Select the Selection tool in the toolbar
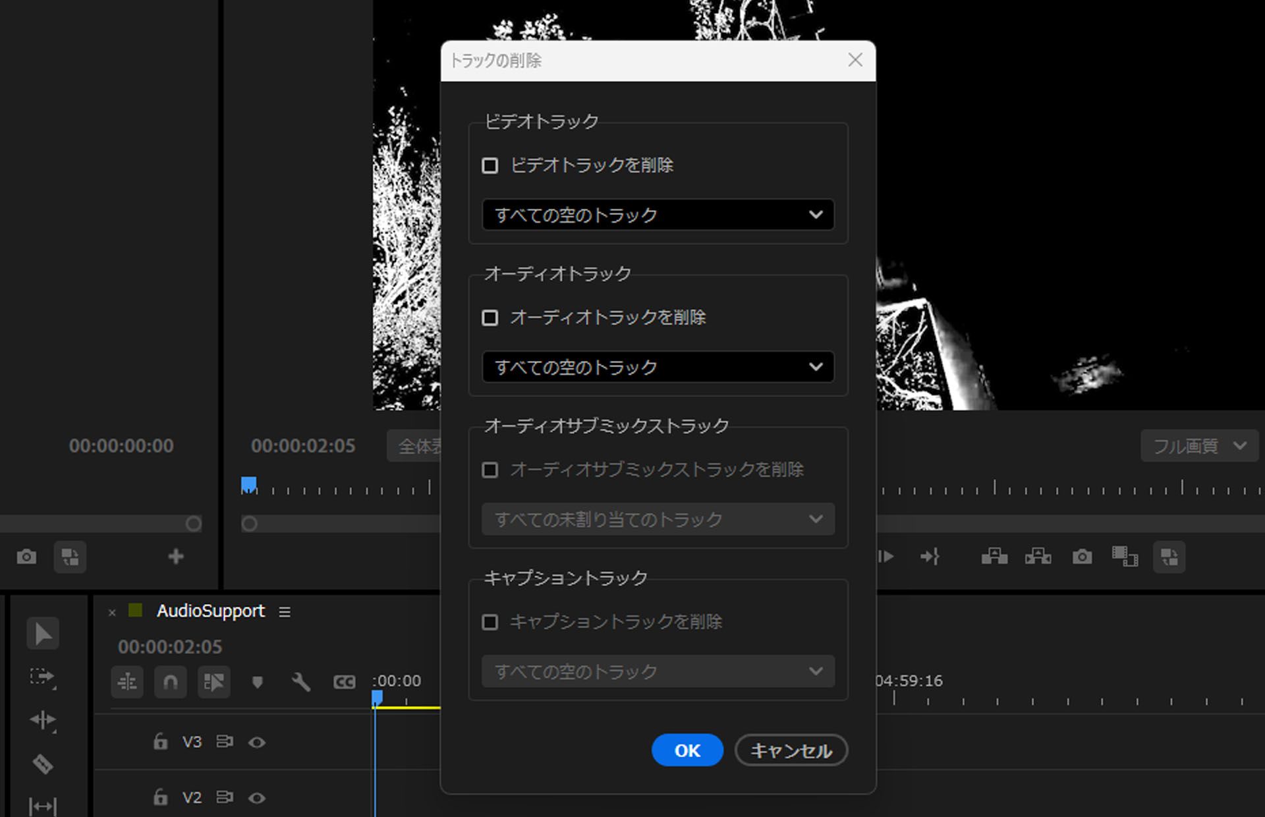1265x817 pixels. point(42,633)
